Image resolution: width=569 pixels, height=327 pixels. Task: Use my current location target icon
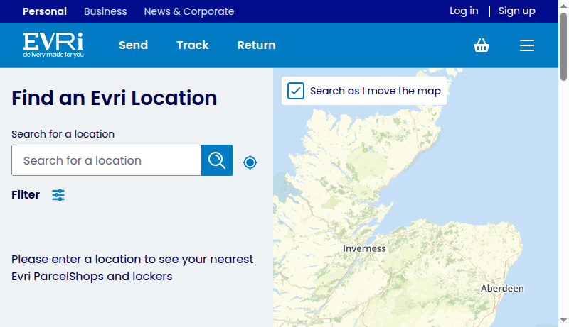(250, 162)
